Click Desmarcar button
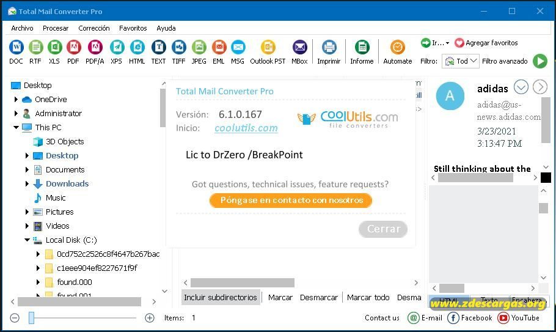Screen dimensions: 556x332 click(x=319, y=297)
